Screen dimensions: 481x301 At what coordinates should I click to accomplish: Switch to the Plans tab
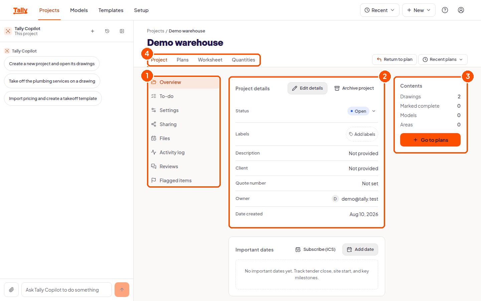coord(182,60)
